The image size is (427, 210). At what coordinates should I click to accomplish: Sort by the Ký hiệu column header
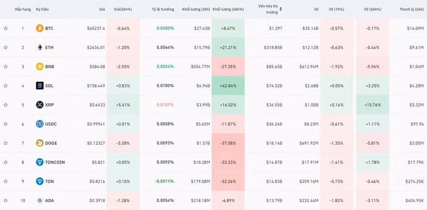coord(43,9)
